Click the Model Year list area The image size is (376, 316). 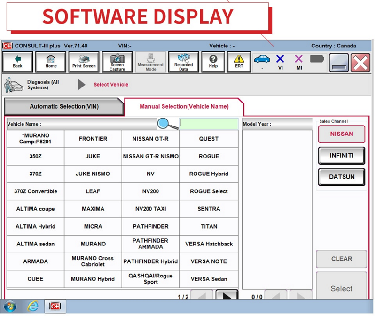277,209
